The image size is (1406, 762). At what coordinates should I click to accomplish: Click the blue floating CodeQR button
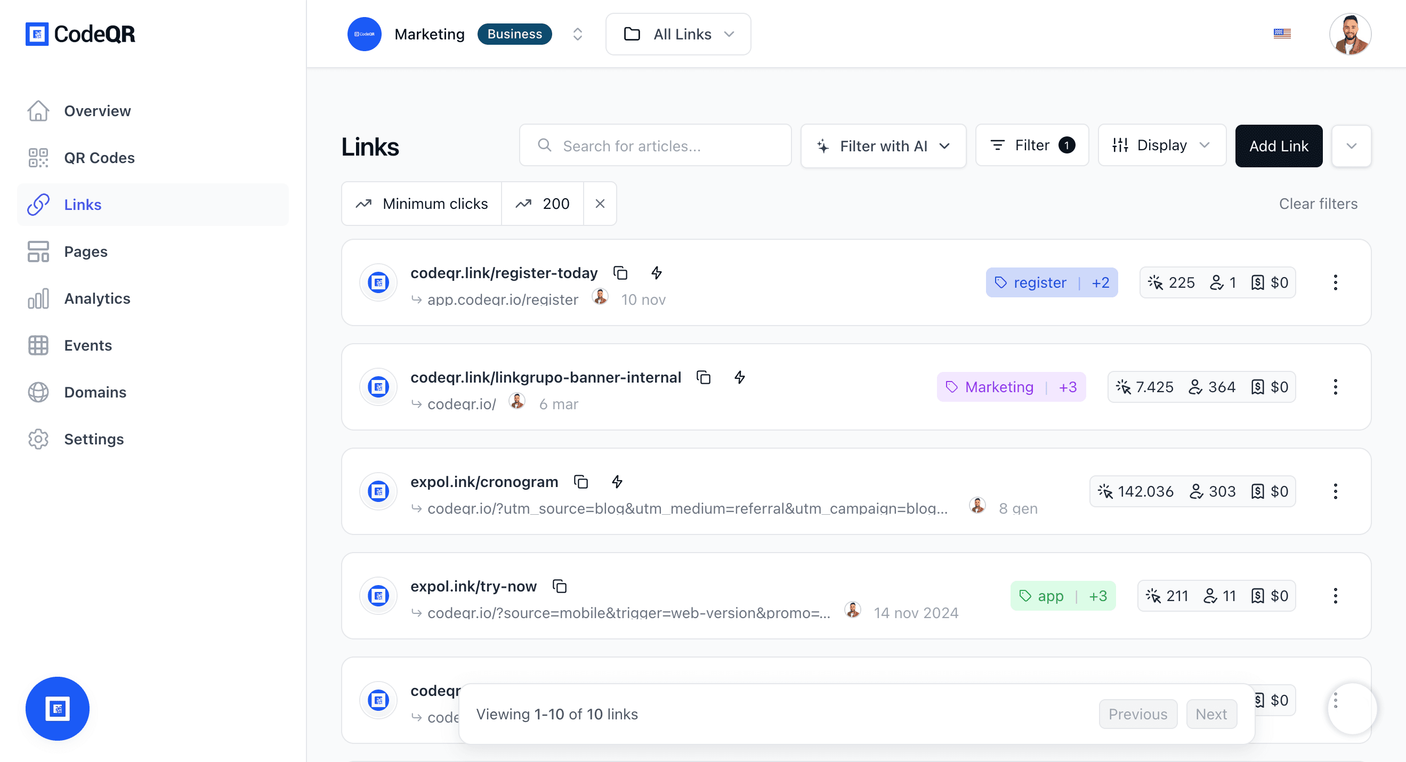coord(58,709)
